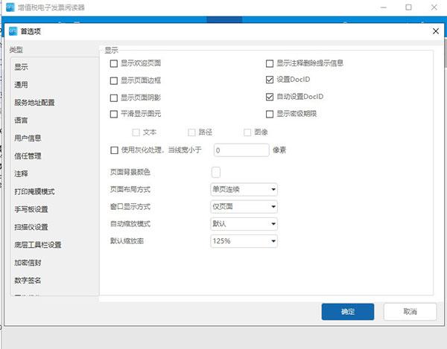Open 默认缩放率 dropdown showing 125%

244,241
